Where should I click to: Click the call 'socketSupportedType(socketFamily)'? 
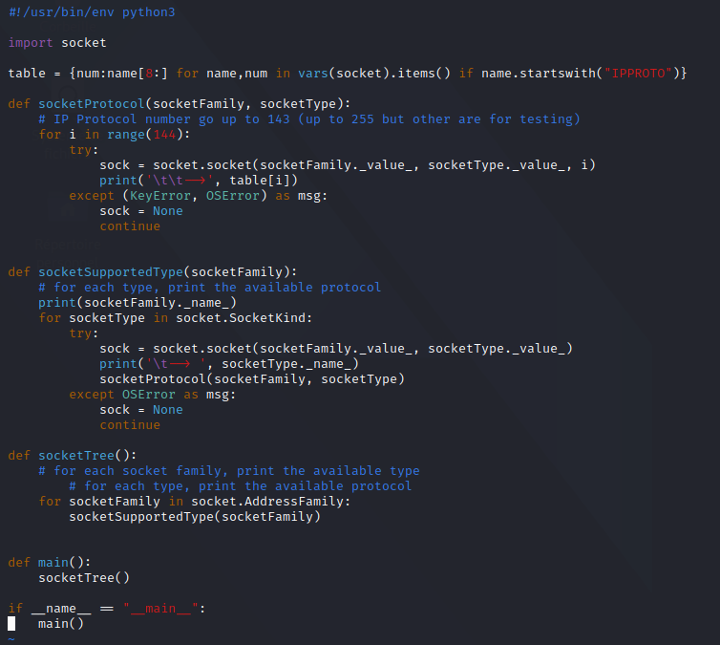point(195,517)
